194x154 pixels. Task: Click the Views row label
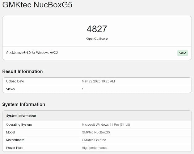click(x=10, y=89)
